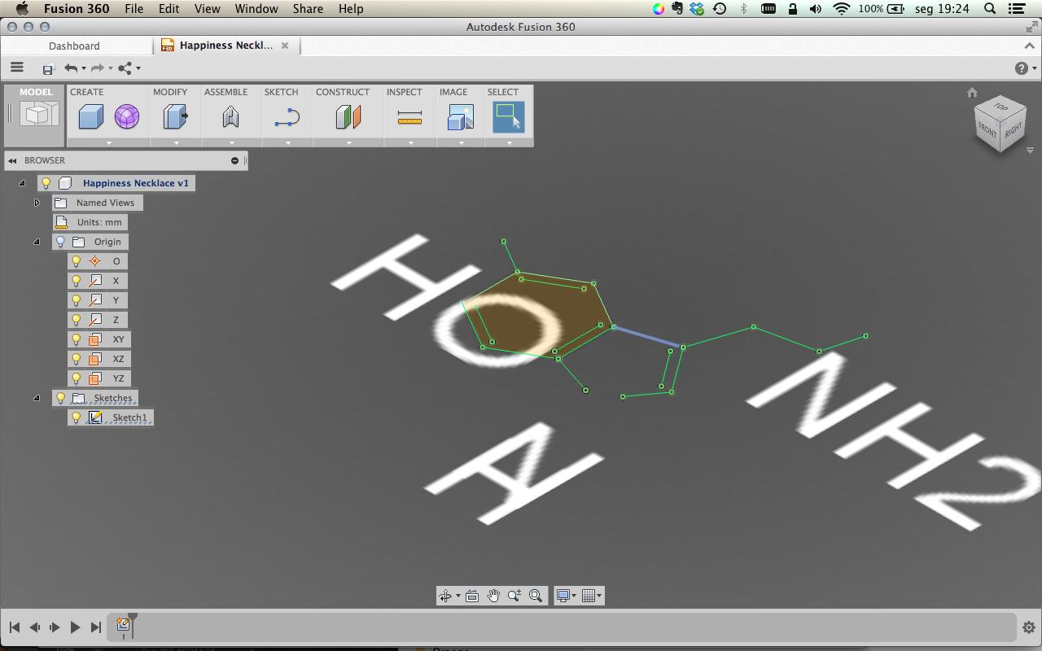Toggle visibility bulb of XY plane

[x=77, y=339]
